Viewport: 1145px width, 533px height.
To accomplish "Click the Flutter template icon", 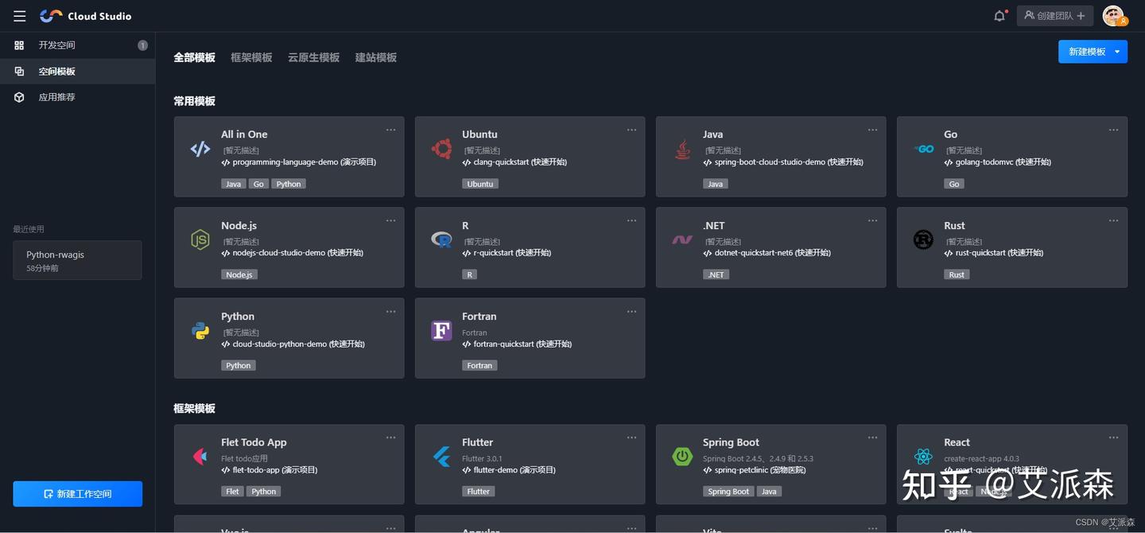I will coord(441,457).
